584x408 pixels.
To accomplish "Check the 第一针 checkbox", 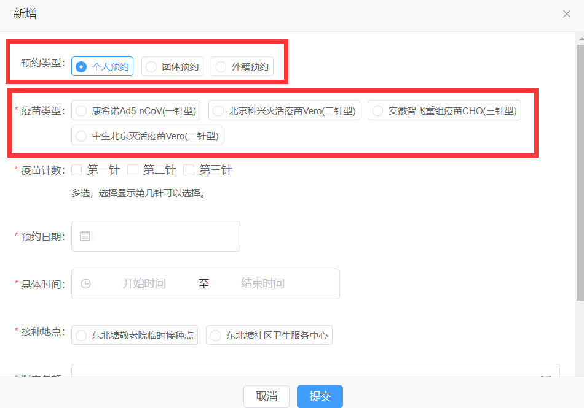I will point(77,170).
